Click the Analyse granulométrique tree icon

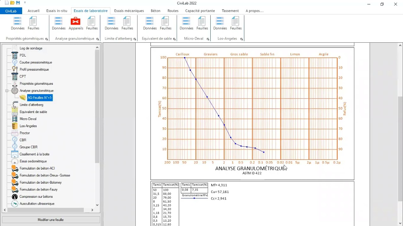pyautogui.click(x=15, y=91)
